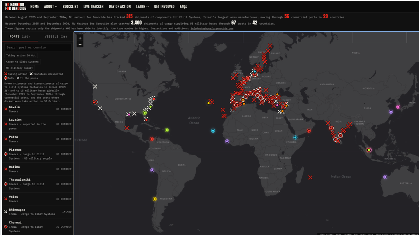Select the yellow marker in the Azores
This screenshot has height=235, width=419.
209,103
